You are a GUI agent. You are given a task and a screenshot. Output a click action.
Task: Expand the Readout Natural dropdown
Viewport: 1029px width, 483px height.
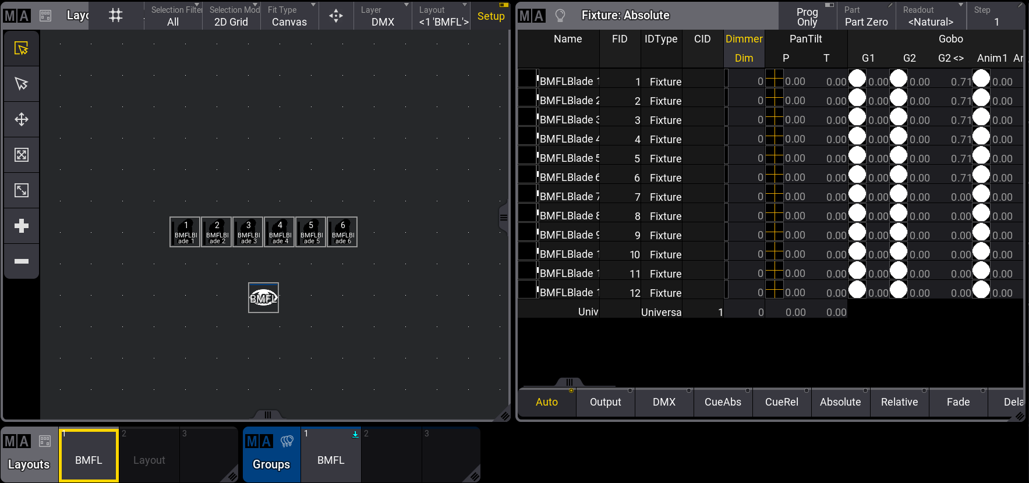tap(931, 16)
